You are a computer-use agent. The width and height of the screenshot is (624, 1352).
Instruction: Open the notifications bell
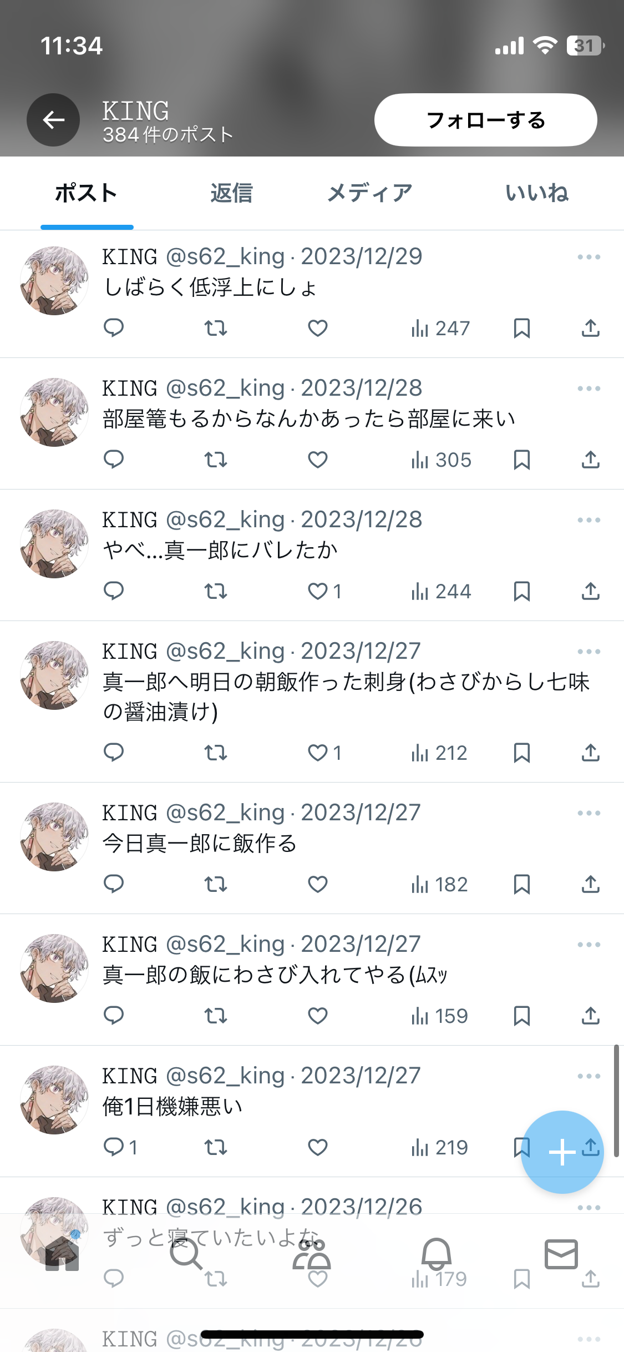click(x=437, y=1254)
